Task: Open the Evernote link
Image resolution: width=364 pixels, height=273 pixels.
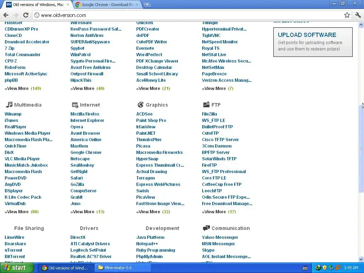Action: (x=145, y=48)
